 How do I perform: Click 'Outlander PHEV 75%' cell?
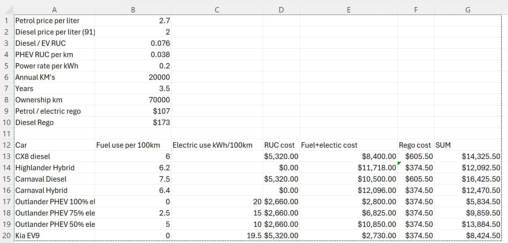(x=54, y=213)
